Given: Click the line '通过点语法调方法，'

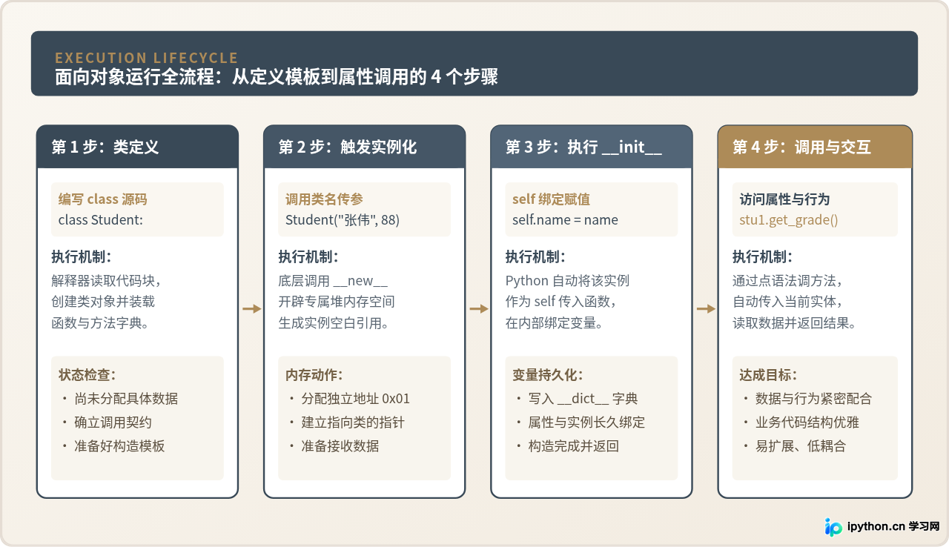Looking at the screenshot, I should [x=788, y=281].
